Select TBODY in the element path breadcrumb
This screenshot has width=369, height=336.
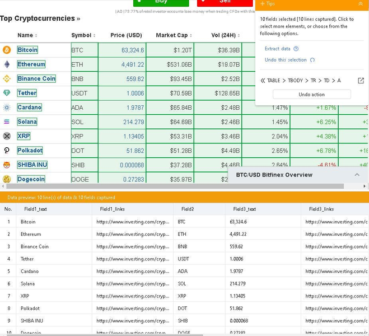295,81
